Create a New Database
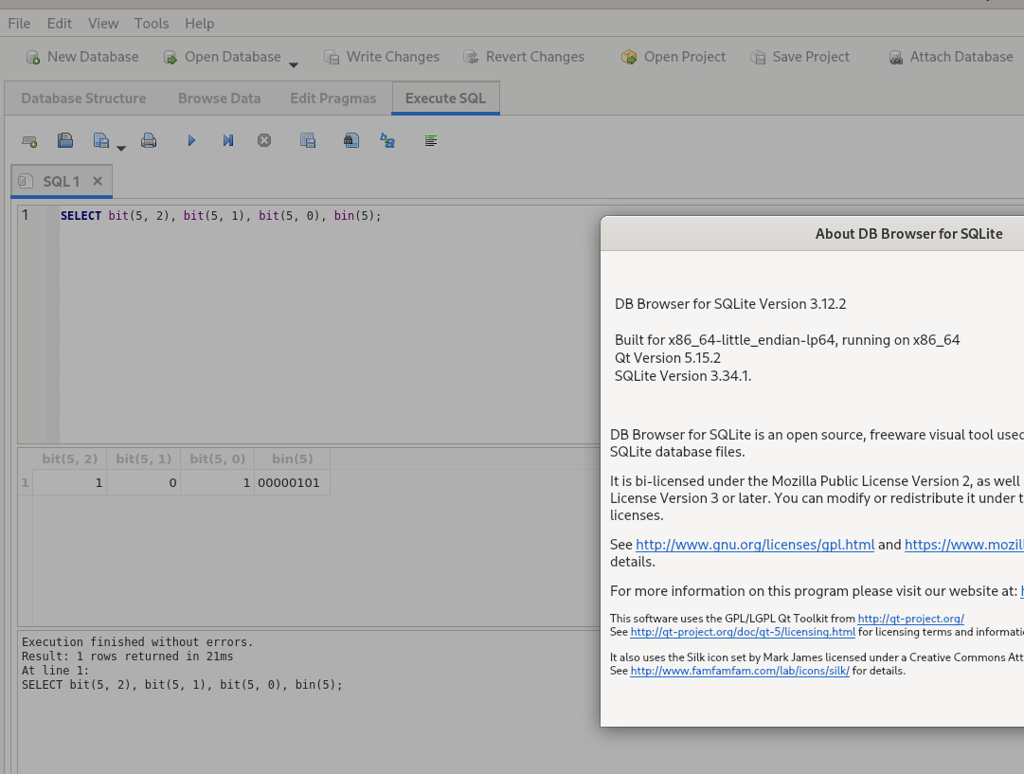1024x774 pixels. click(x=81, y=57)
